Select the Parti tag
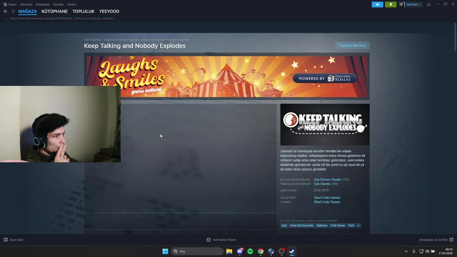This screenshot has width=457, height=257. (351, 226)
